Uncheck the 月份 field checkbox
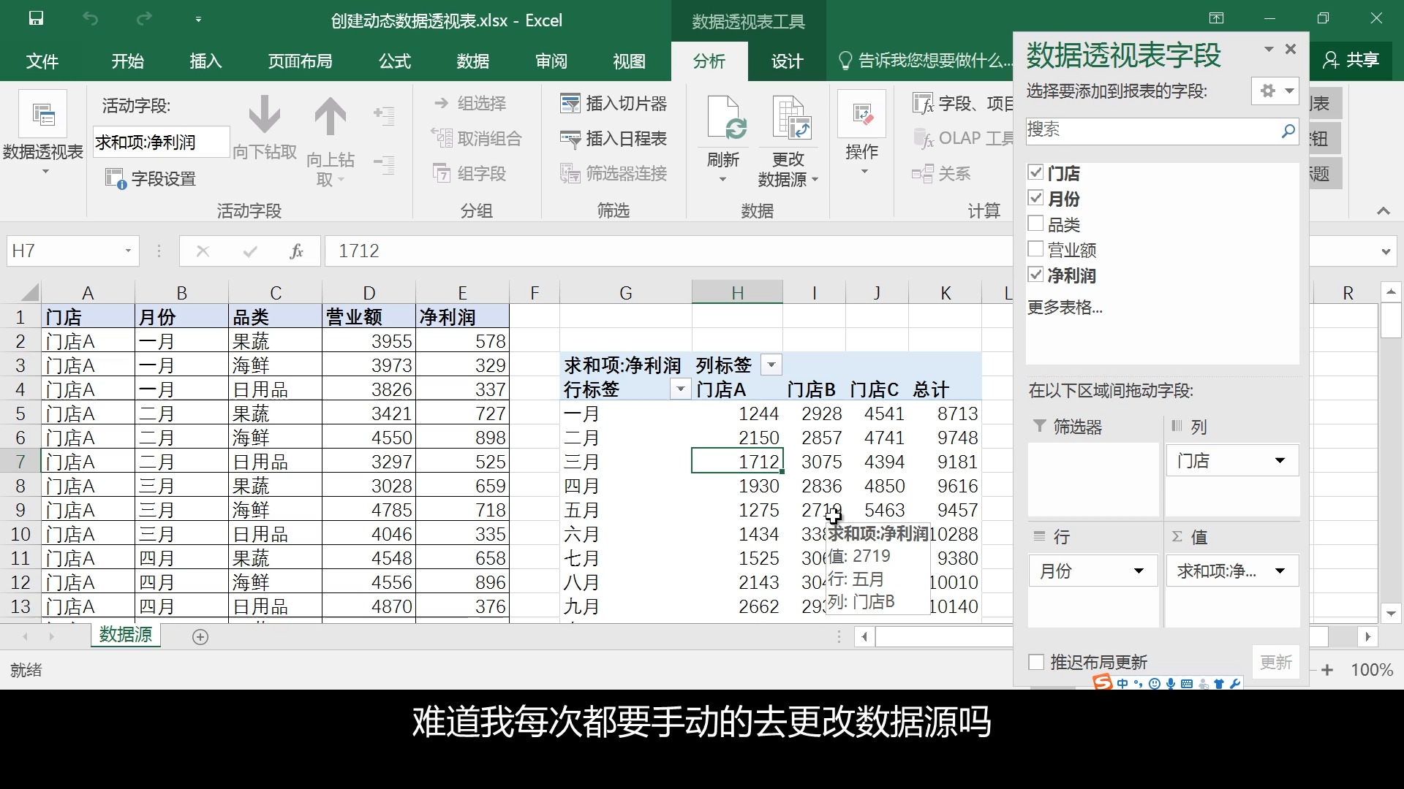This screenshot has height=789, width=1404. coord(1036,197)
